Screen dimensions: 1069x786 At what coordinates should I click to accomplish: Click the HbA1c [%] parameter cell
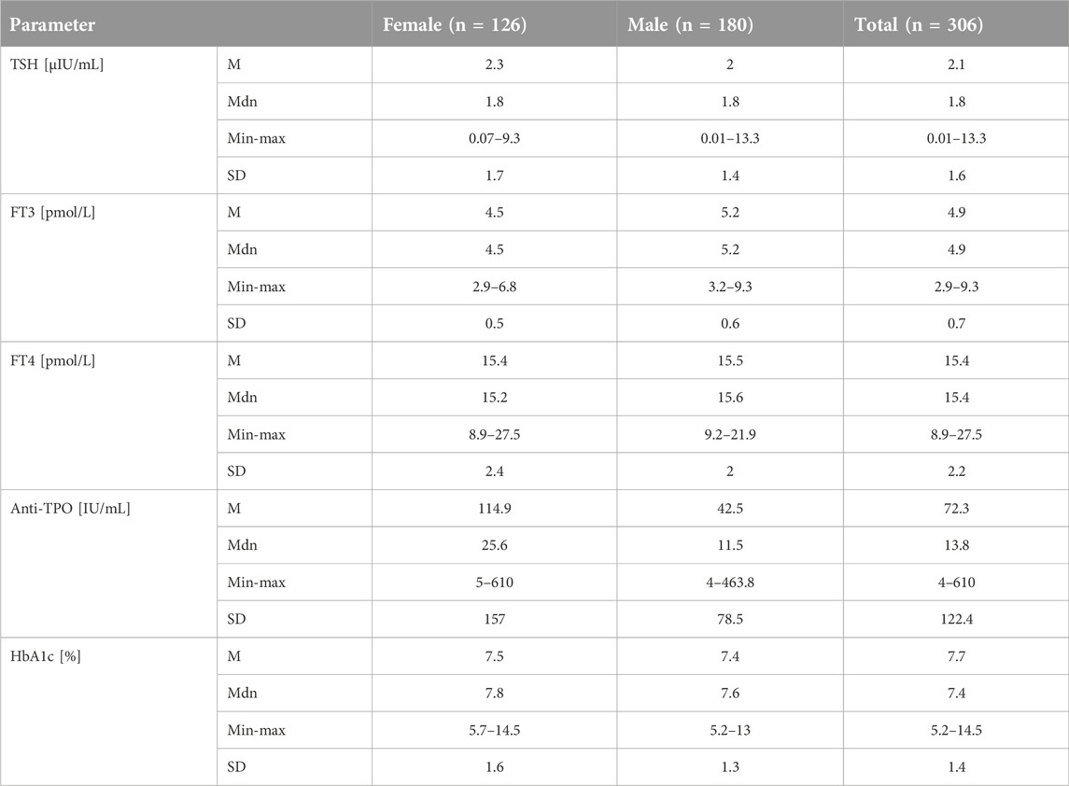pyautogui.click(x=46, y=656)
